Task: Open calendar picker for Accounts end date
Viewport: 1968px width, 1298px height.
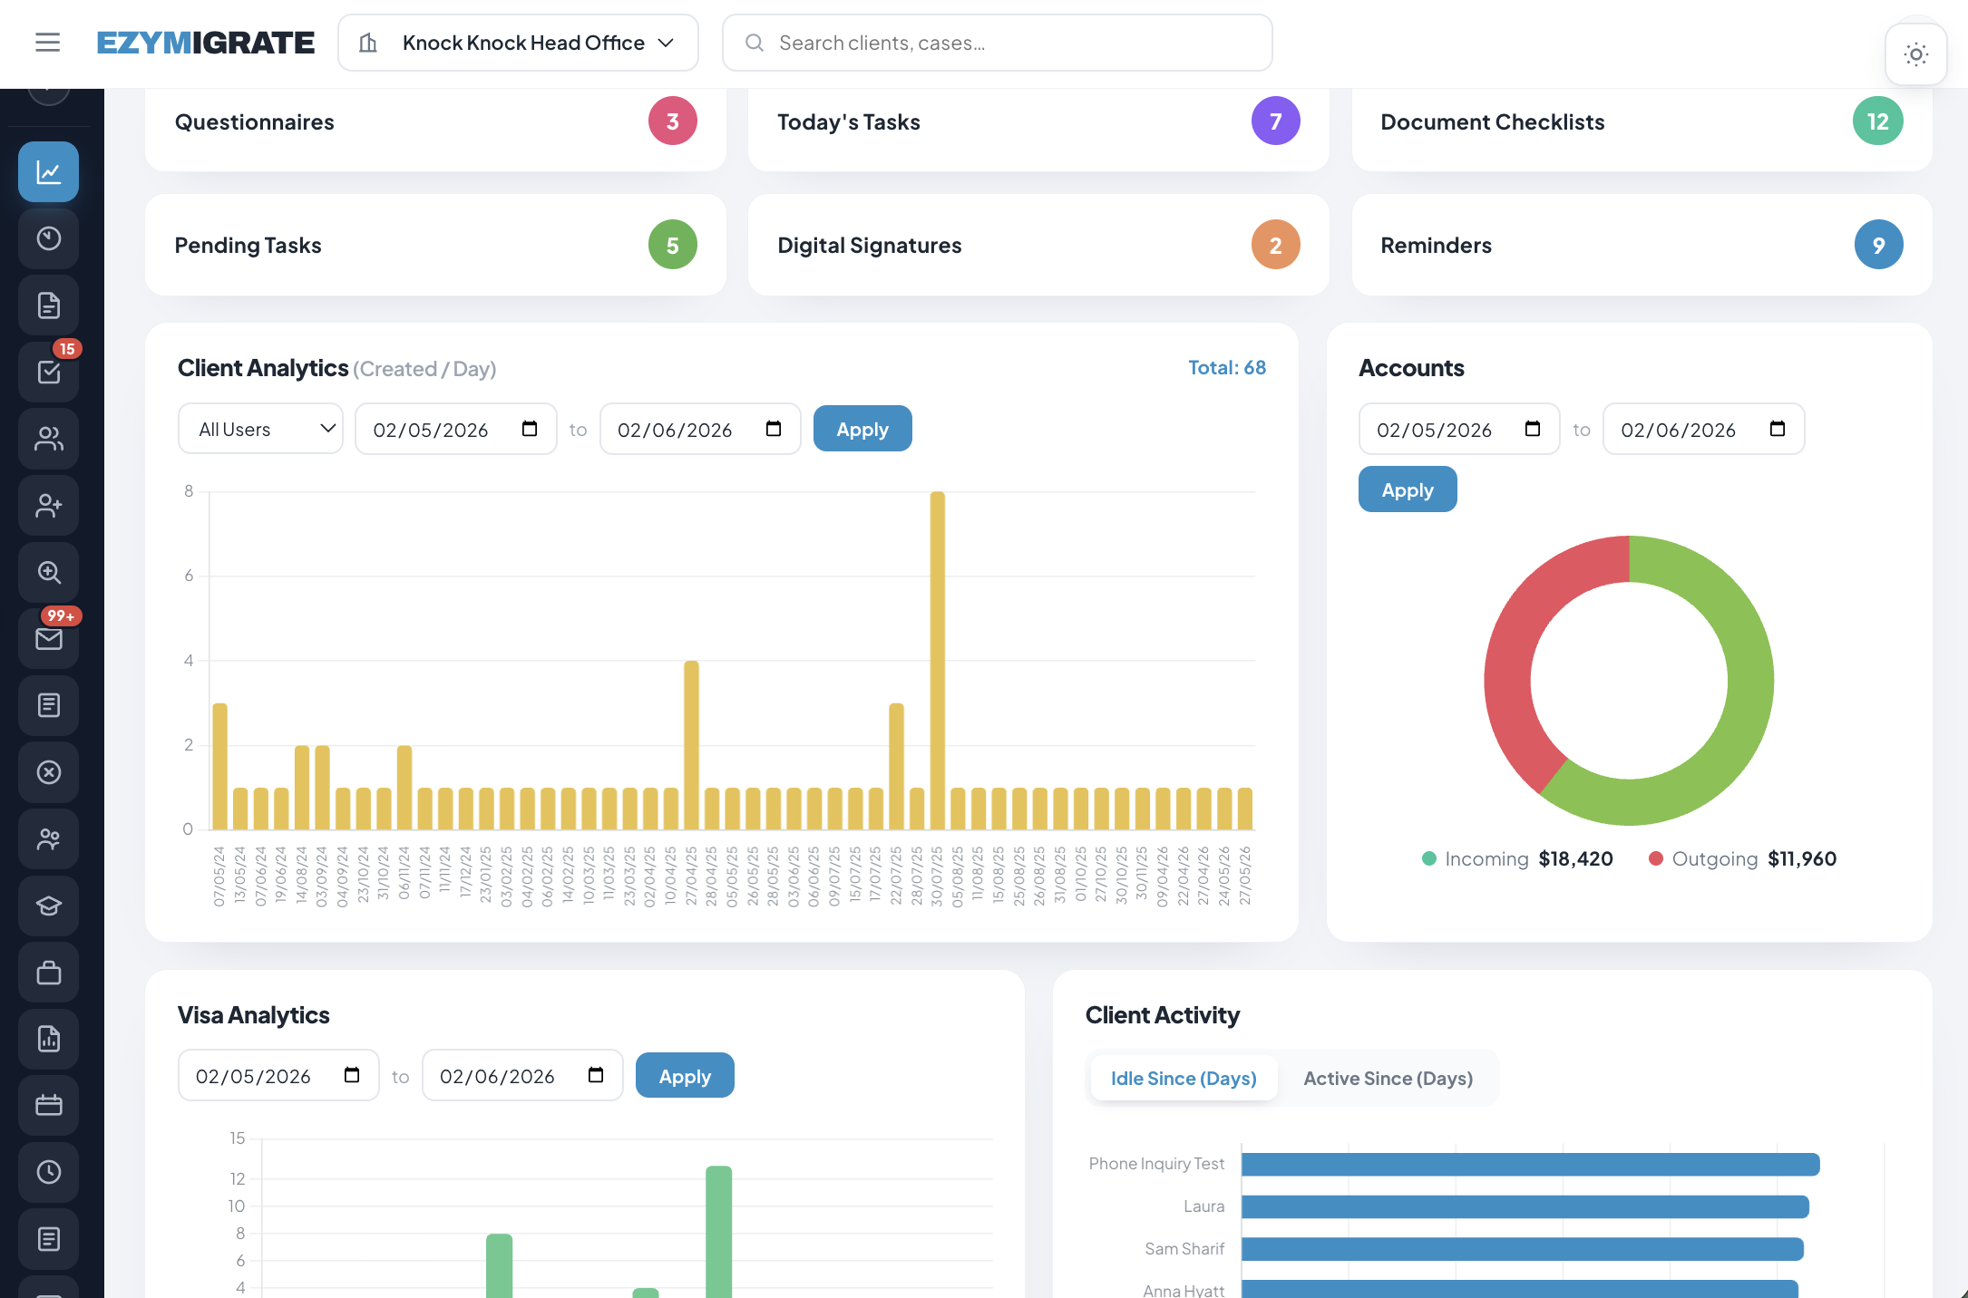Action: pyautogui.click(x=1778, y=429)
